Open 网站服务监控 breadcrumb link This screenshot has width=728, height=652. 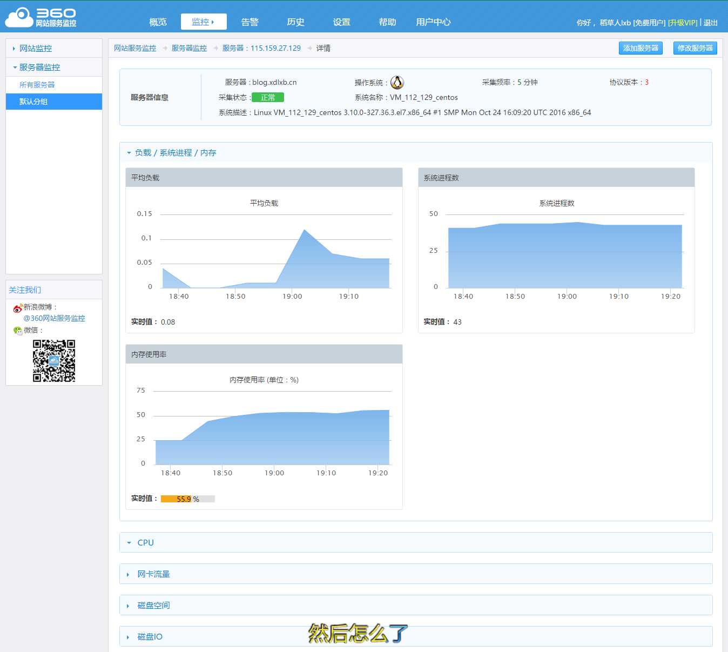[x=135, y=48]
